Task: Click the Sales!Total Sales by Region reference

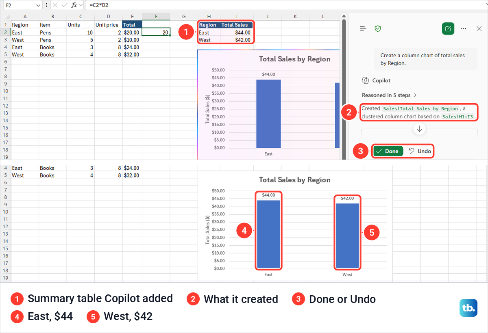Action: (420, 108)
